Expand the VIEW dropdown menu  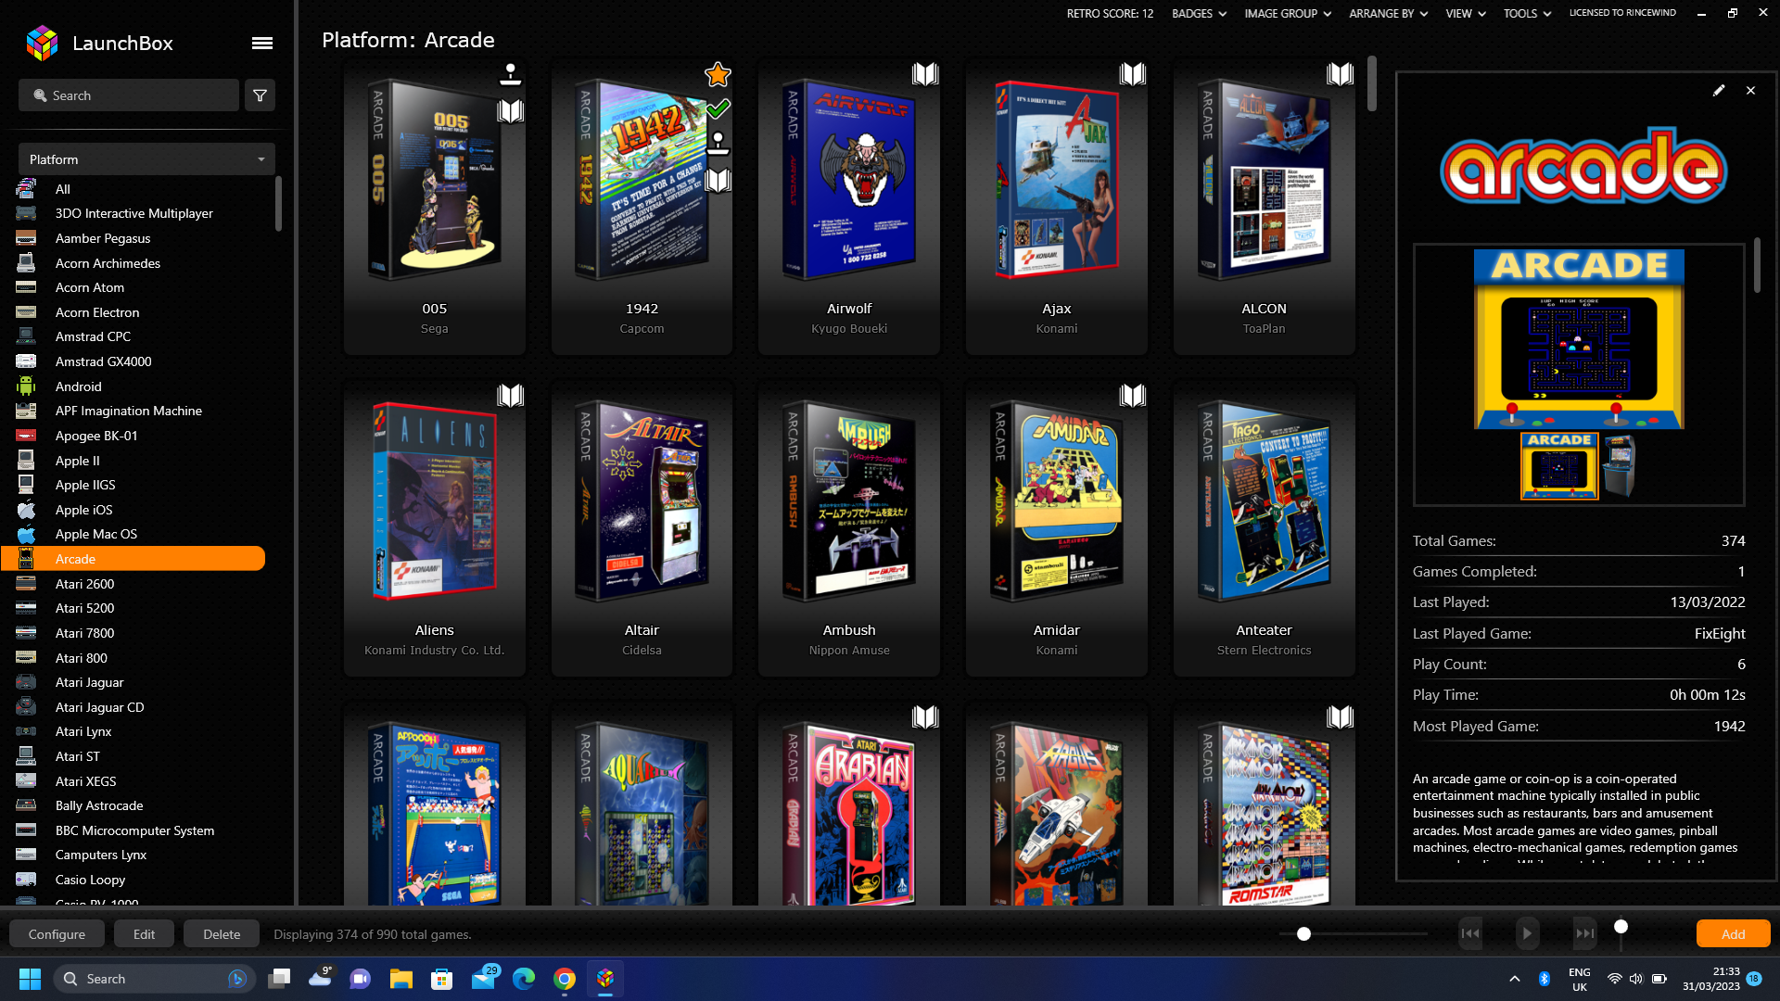(1465, 13)
